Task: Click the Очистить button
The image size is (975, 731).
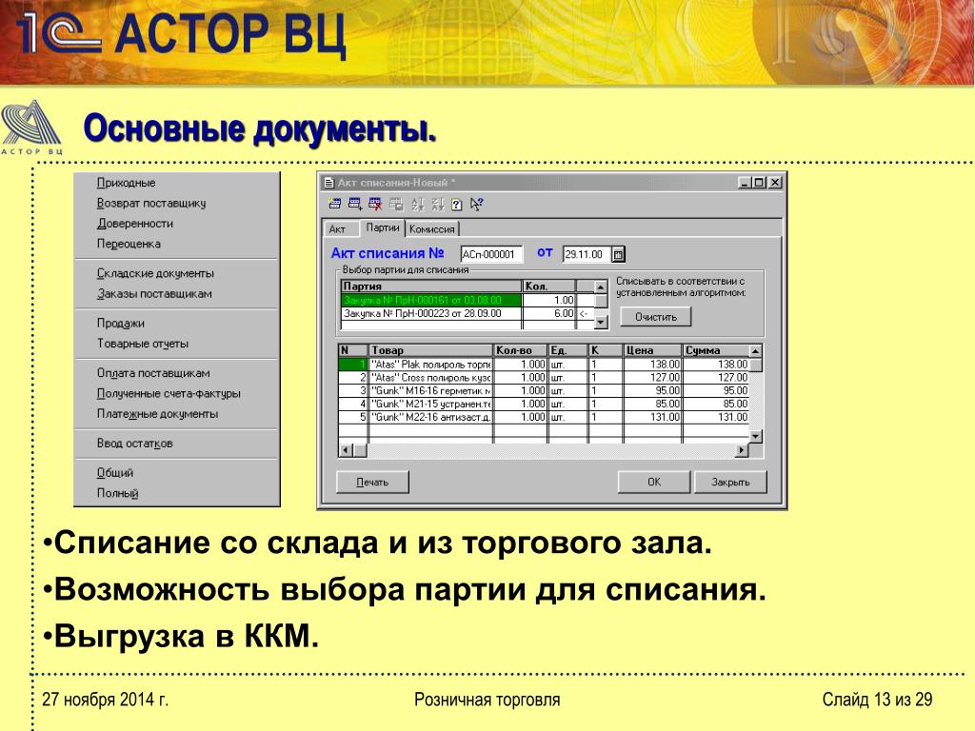Action: tap(655, 317)
